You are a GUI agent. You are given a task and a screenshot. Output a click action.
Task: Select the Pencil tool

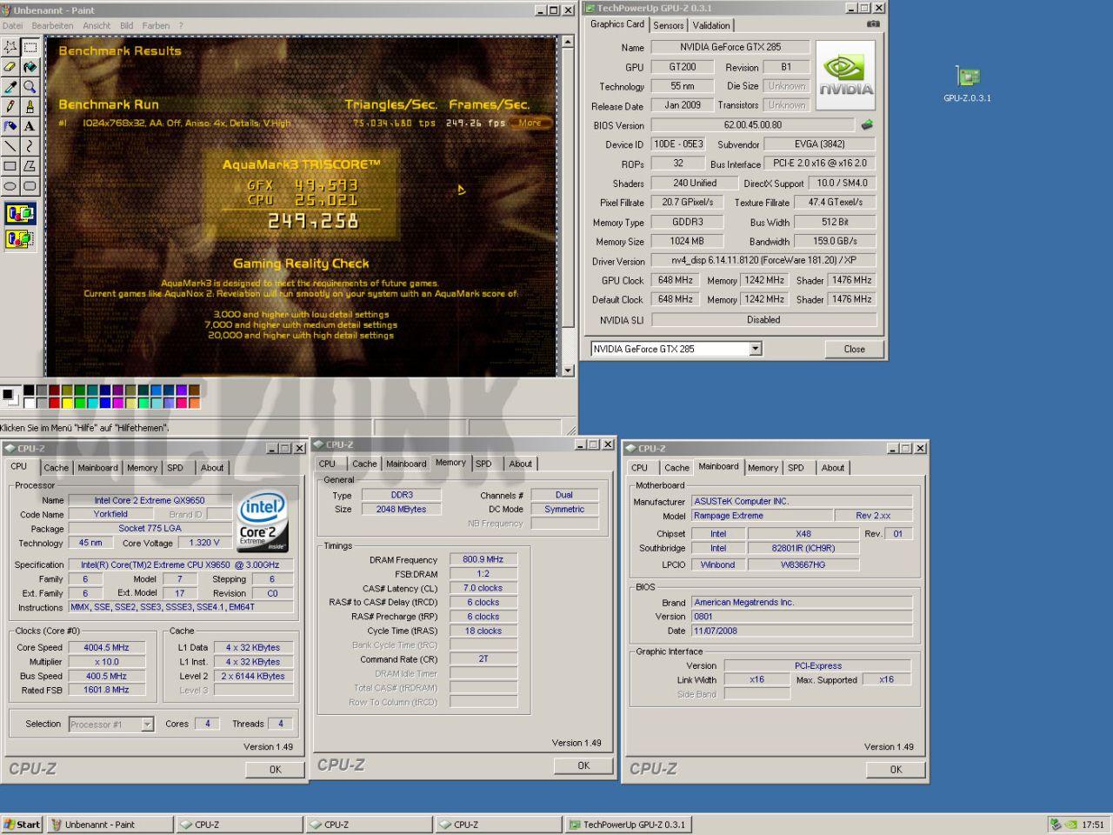point(10,106)
